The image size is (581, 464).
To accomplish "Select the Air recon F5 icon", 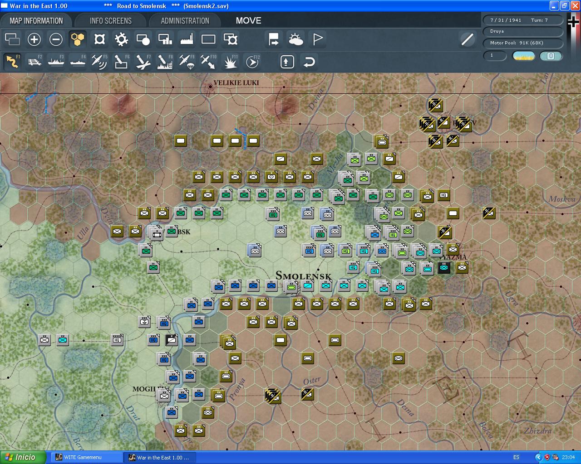I will tap(99, 62).
